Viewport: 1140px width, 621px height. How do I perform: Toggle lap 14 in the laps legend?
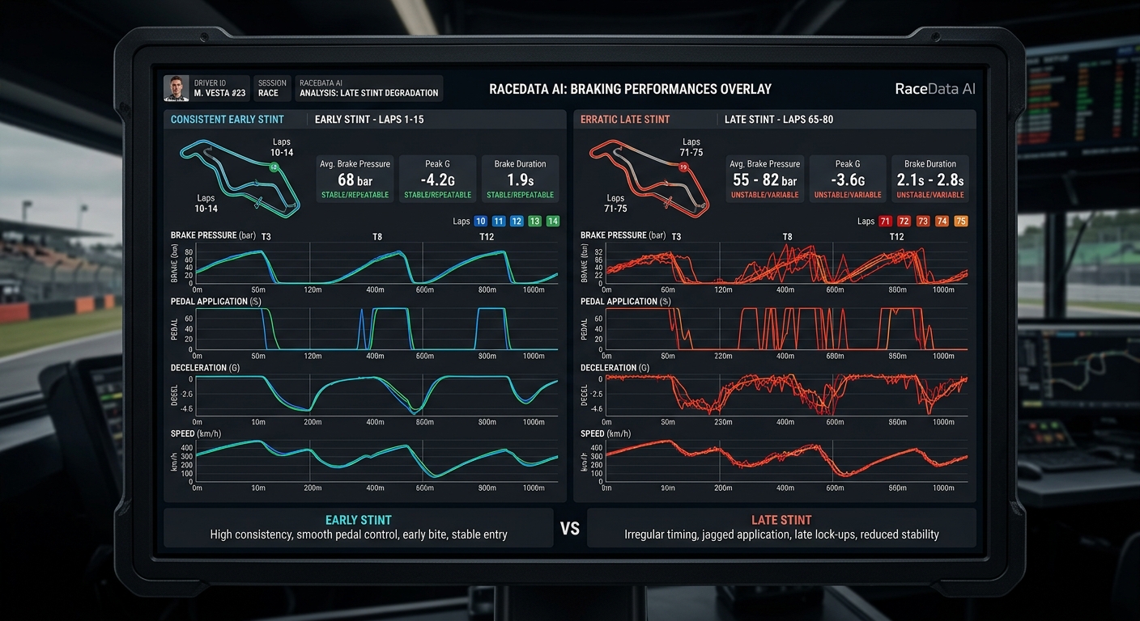point(553,222)
